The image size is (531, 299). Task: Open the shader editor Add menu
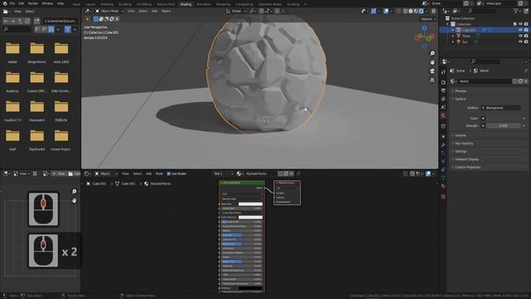coord(149,174)
